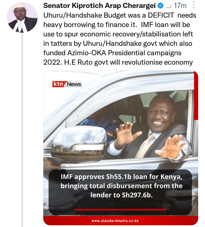Click the tweet's first line Uhuru/Handshake Budget
205x227 pixels.
[x=120, y=15]
